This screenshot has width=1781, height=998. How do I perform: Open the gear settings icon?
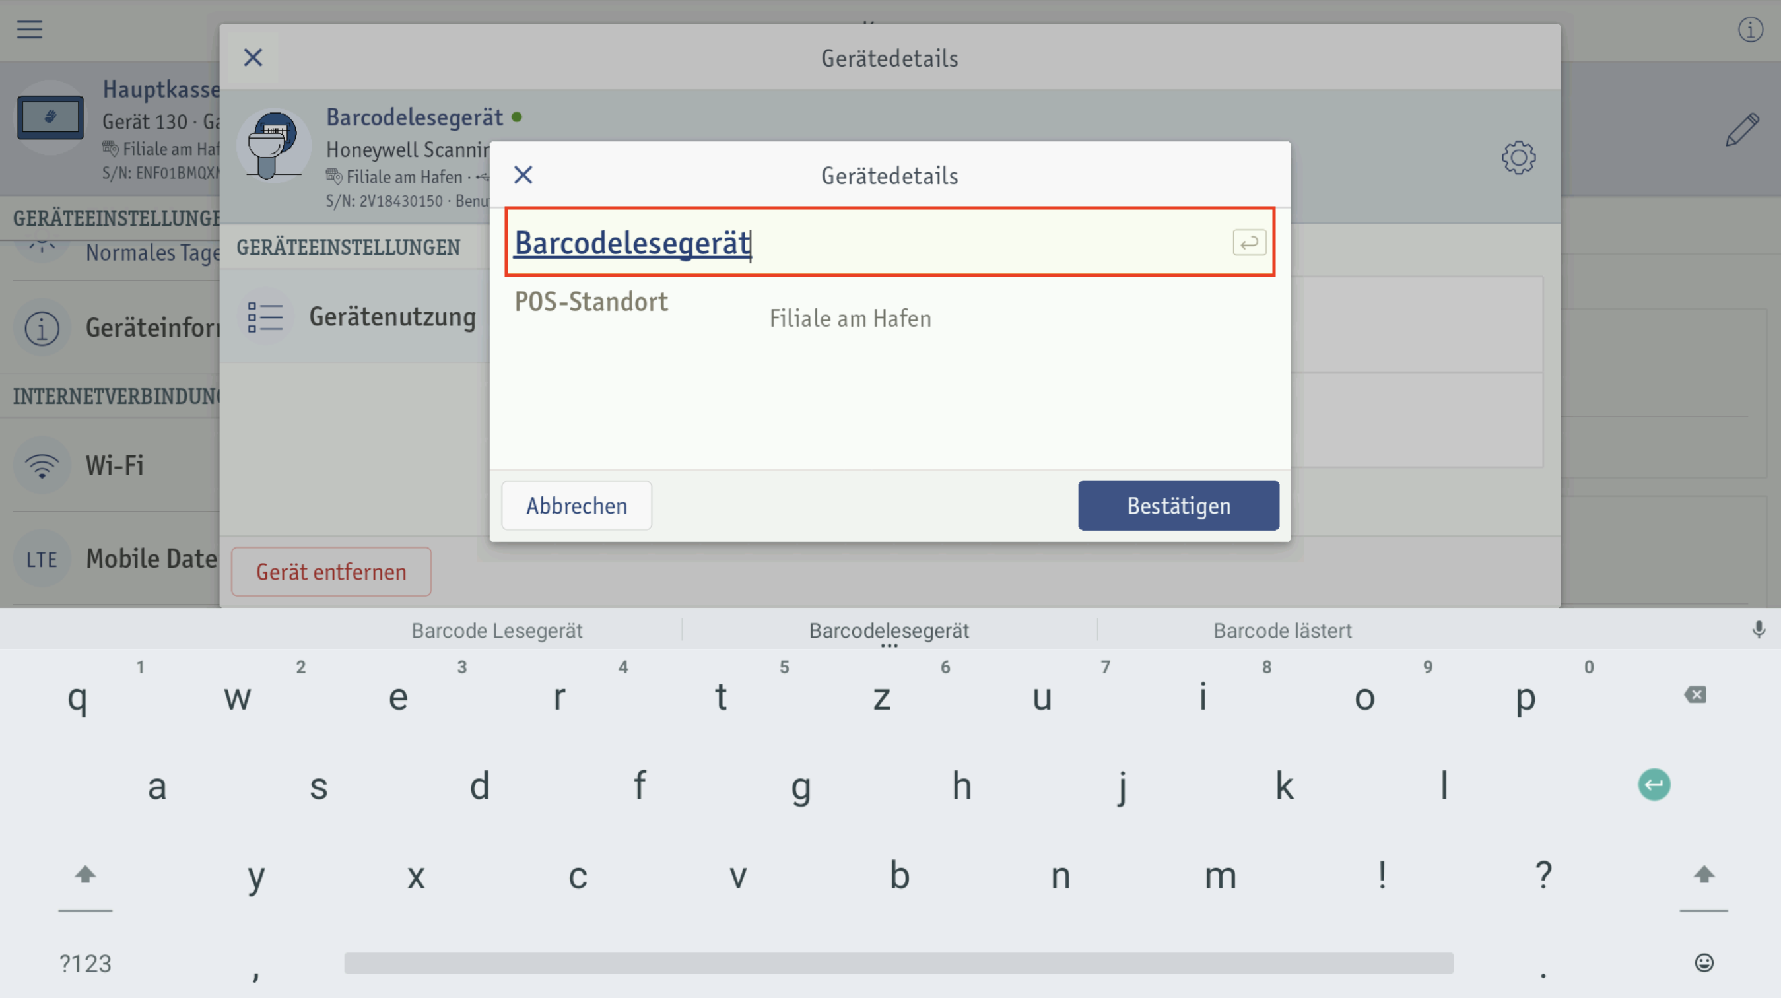1518,158
